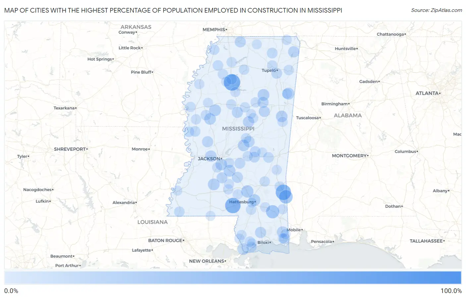466x298 pixels.
Task: Click the 100.0% legend maximum label
Action: 451,291
